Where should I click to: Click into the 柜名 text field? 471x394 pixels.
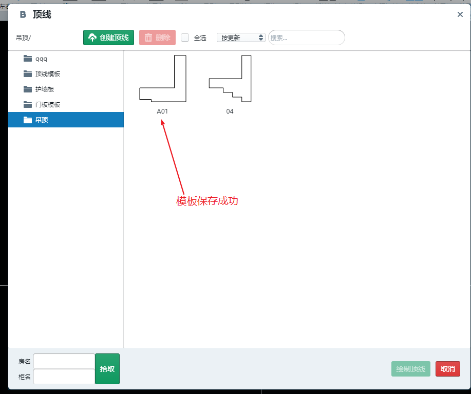tap(64, 377)
